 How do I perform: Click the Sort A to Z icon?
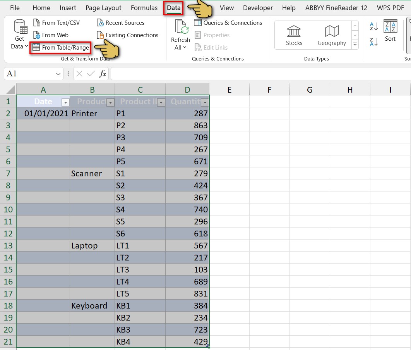pos(373,26)
